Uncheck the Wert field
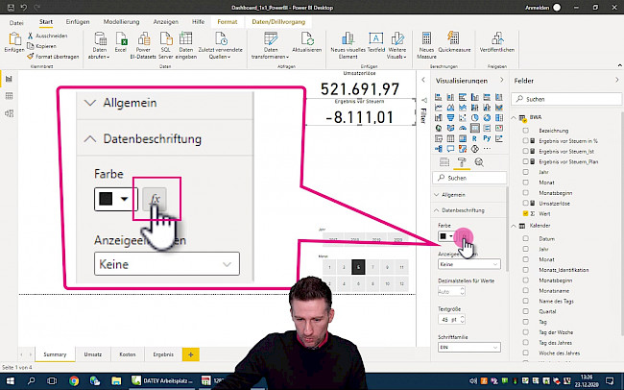The image size is (624, 390). tap(526, 213)
